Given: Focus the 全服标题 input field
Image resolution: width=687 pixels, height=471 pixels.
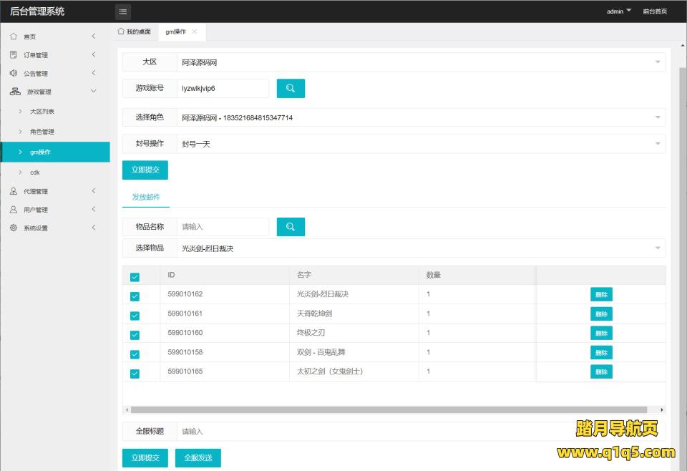Looking at the screenshot, I should tap(372, 432).
